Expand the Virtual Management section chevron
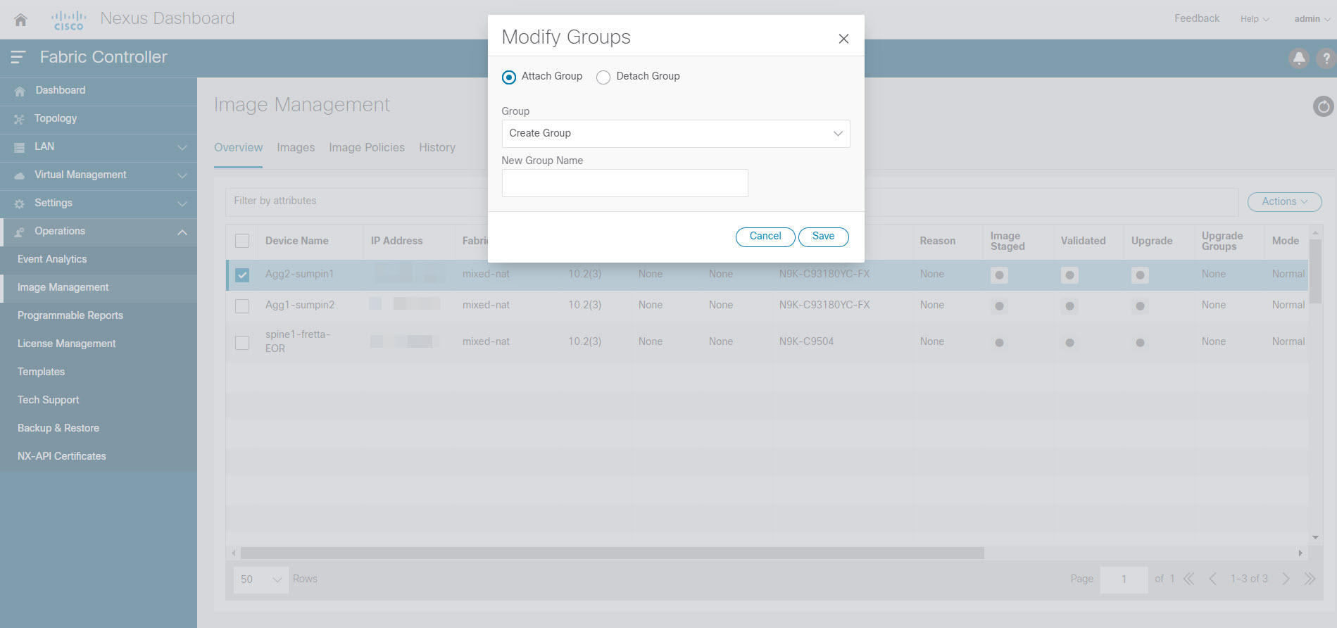This screenshot has height=628, width=1337. point(182,175)
